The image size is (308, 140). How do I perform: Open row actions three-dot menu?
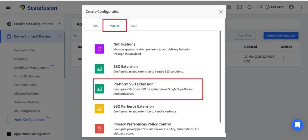click(283, 59)
